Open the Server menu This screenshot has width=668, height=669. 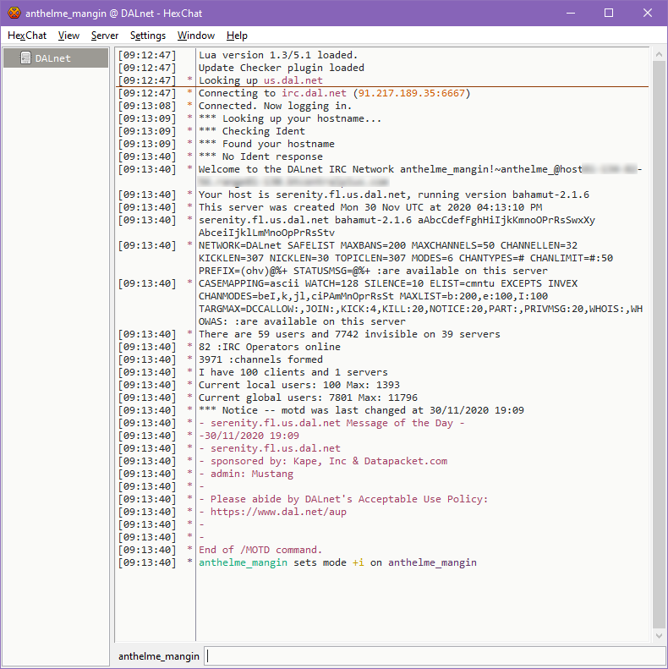[105, 36]
